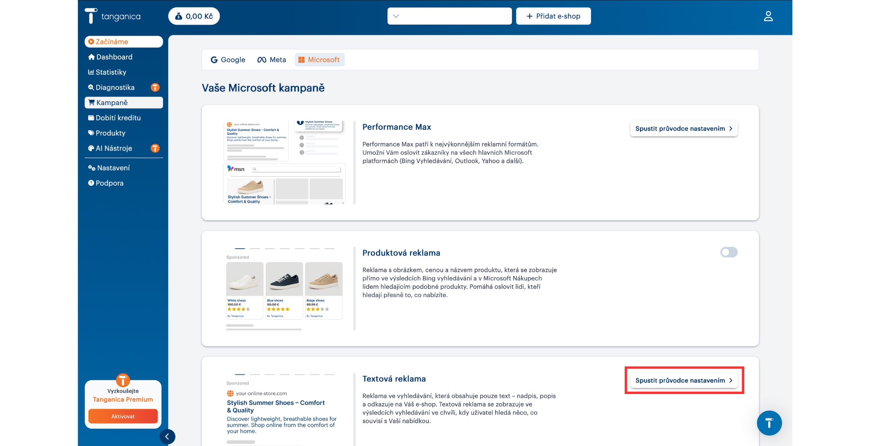Screen dimensions: 870x446
Task: Click the Textová reklama heading
Action: pos(394,379)
